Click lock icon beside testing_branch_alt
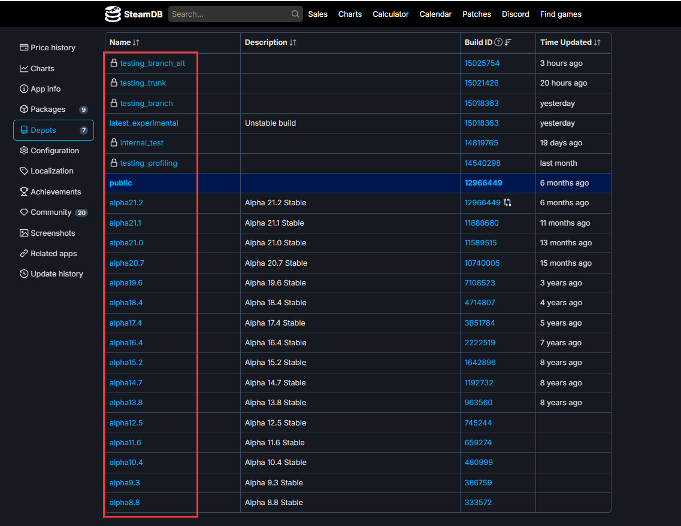 coord(114,63)
